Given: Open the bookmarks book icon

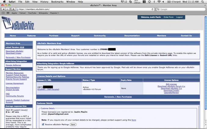Looking at the screenshot, I should tap(3, 13).
